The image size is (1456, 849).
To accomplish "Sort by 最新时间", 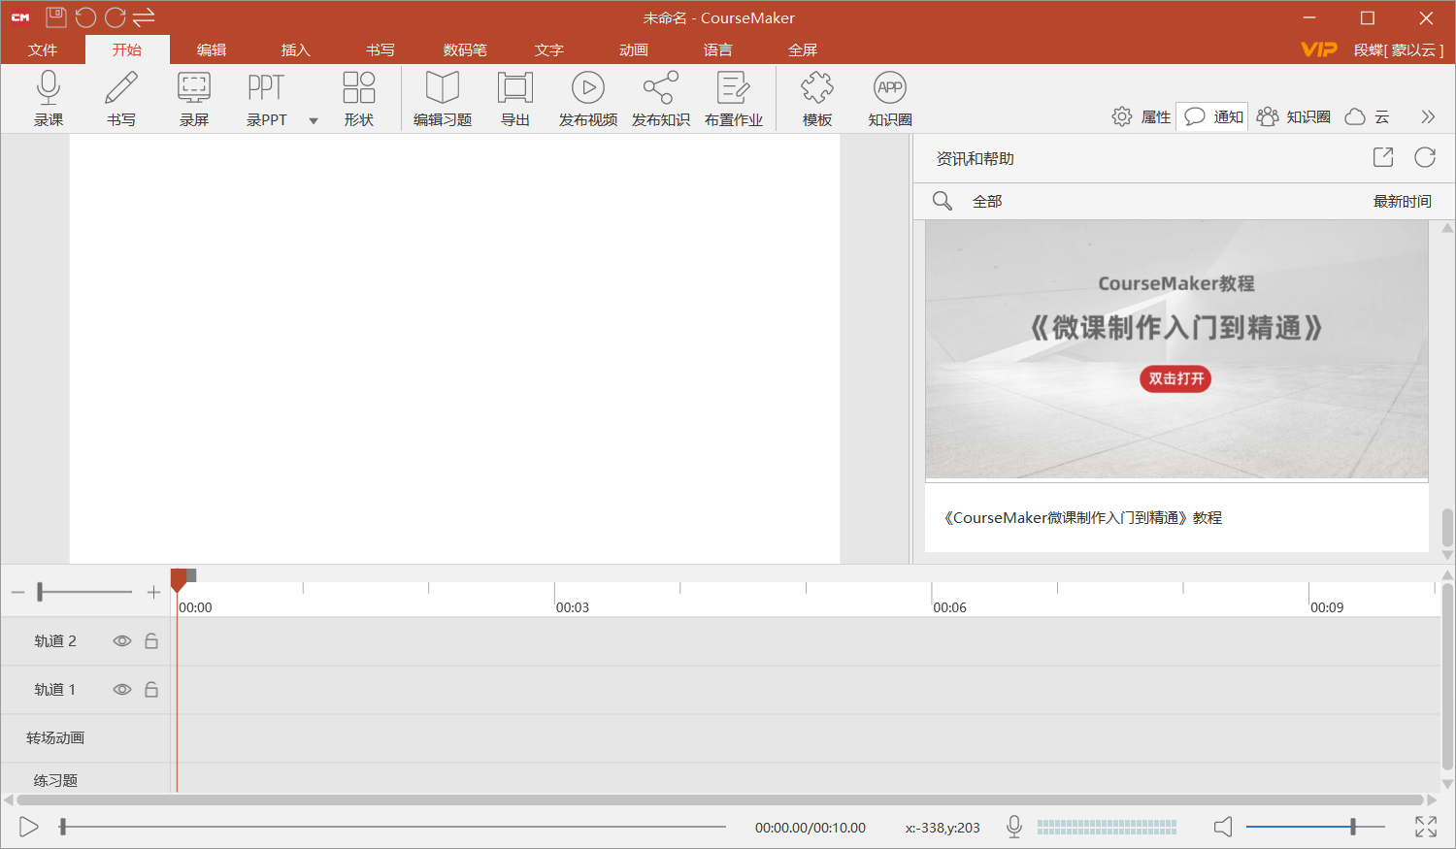I will 1402,201.
